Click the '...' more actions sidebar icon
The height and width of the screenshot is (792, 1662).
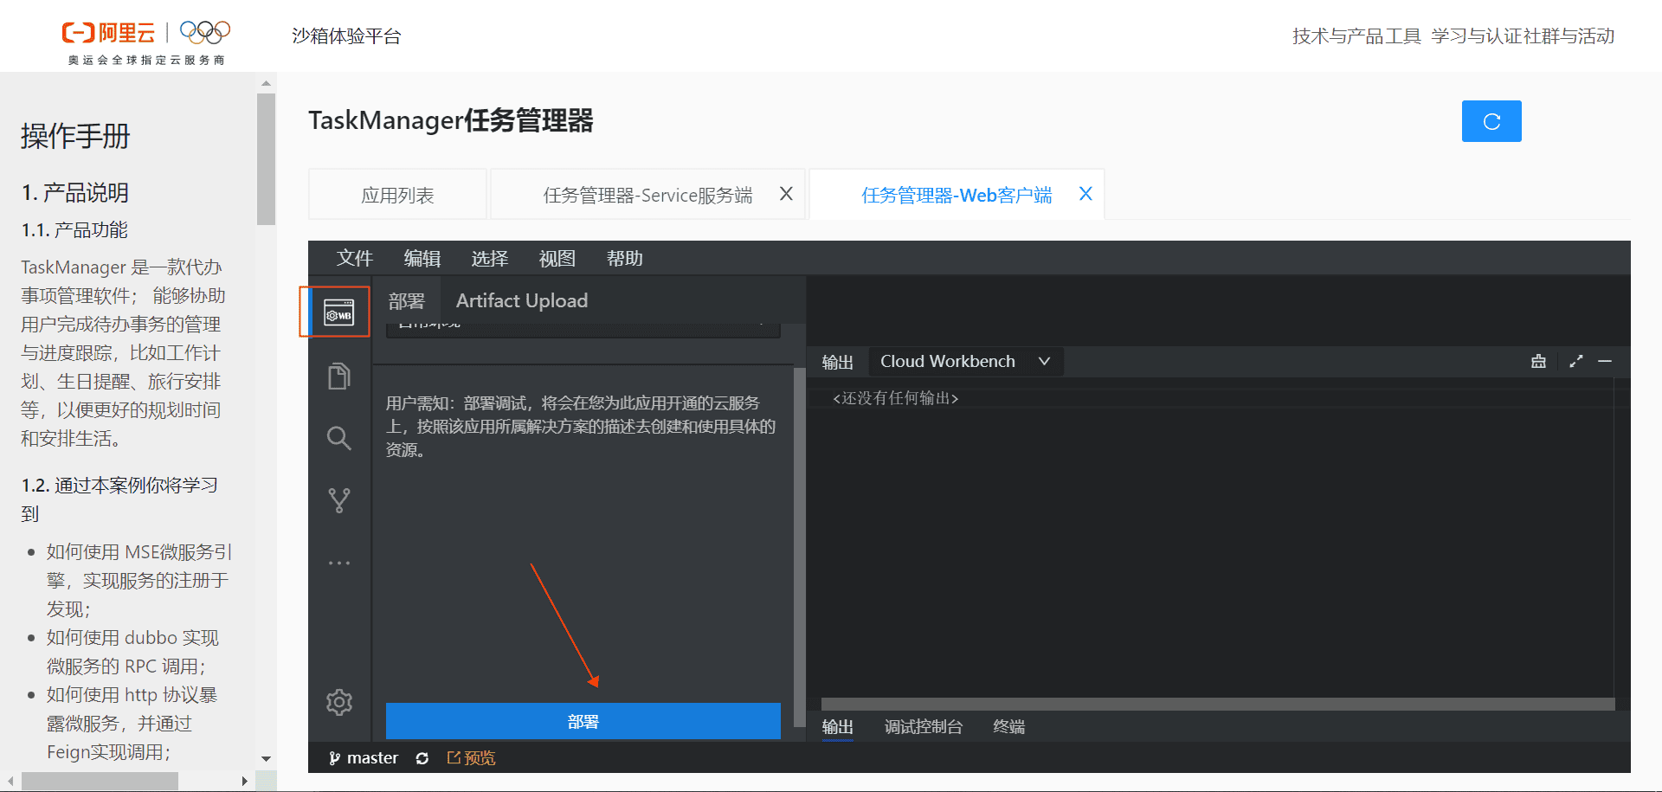[x=338, y=562]
